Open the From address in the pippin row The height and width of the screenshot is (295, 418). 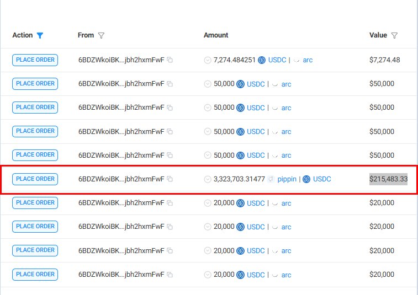pyautogui.click(x=121, y=179)
